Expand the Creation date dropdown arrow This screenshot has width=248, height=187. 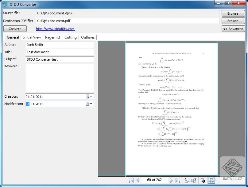tap(91, 96)
